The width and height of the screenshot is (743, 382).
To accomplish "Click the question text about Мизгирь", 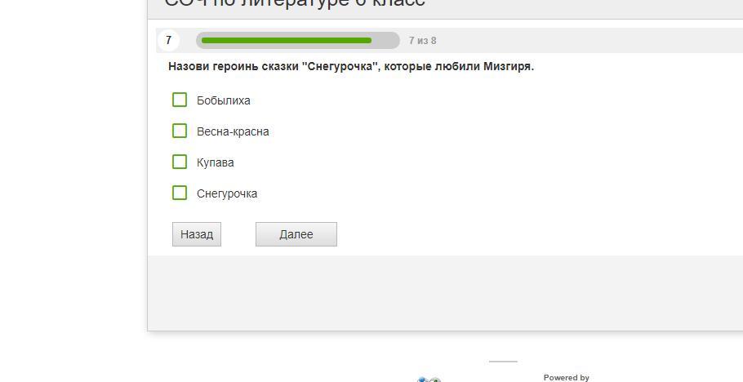I will tap(351, 66).
